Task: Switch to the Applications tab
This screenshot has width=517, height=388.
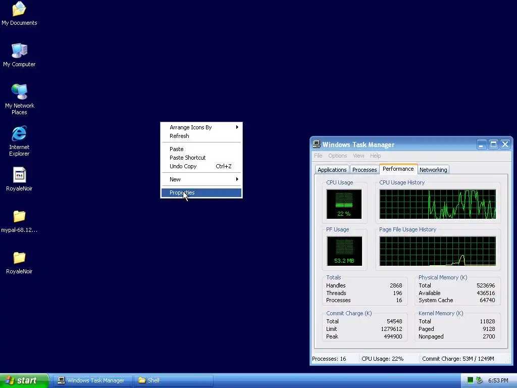Action: (332, 170)
